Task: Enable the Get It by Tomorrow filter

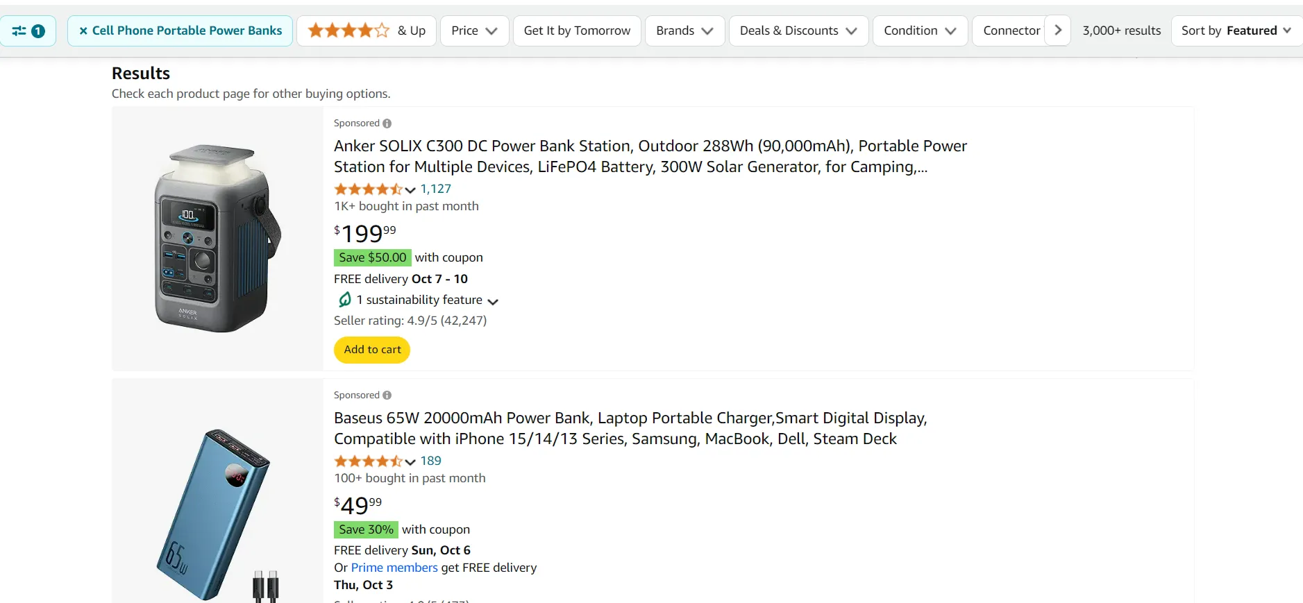Action: pyautogui.click(x=577, y=31)
